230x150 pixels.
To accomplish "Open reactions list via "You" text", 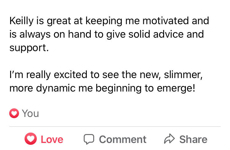I will point(30,114).
